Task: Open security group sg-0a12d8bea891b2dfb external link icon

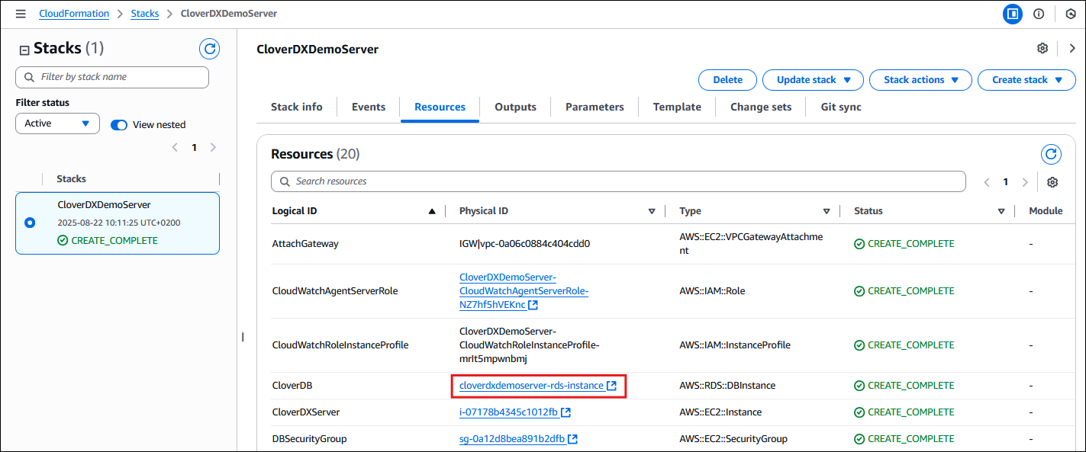Action: coord(573,438)
